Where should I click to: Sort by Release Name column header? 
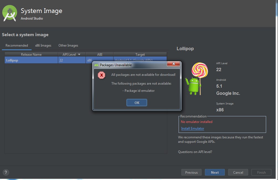tap(31, 54)
